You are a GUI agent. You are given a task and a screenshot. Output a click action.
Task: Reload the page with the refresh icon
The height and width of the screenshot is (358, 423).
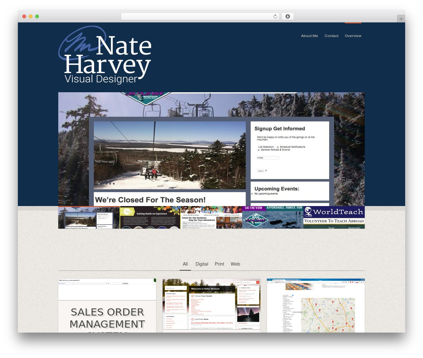pyautogui.click(x=275, y=17)
